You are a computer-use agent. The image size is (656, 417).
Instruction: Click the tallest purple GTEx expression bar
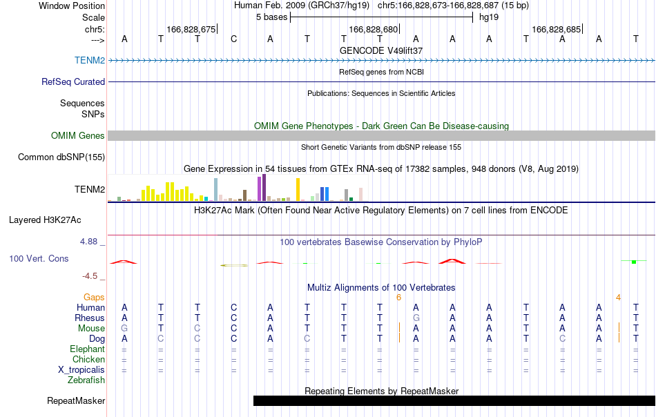pyautogui.click(x=264, y=188)
